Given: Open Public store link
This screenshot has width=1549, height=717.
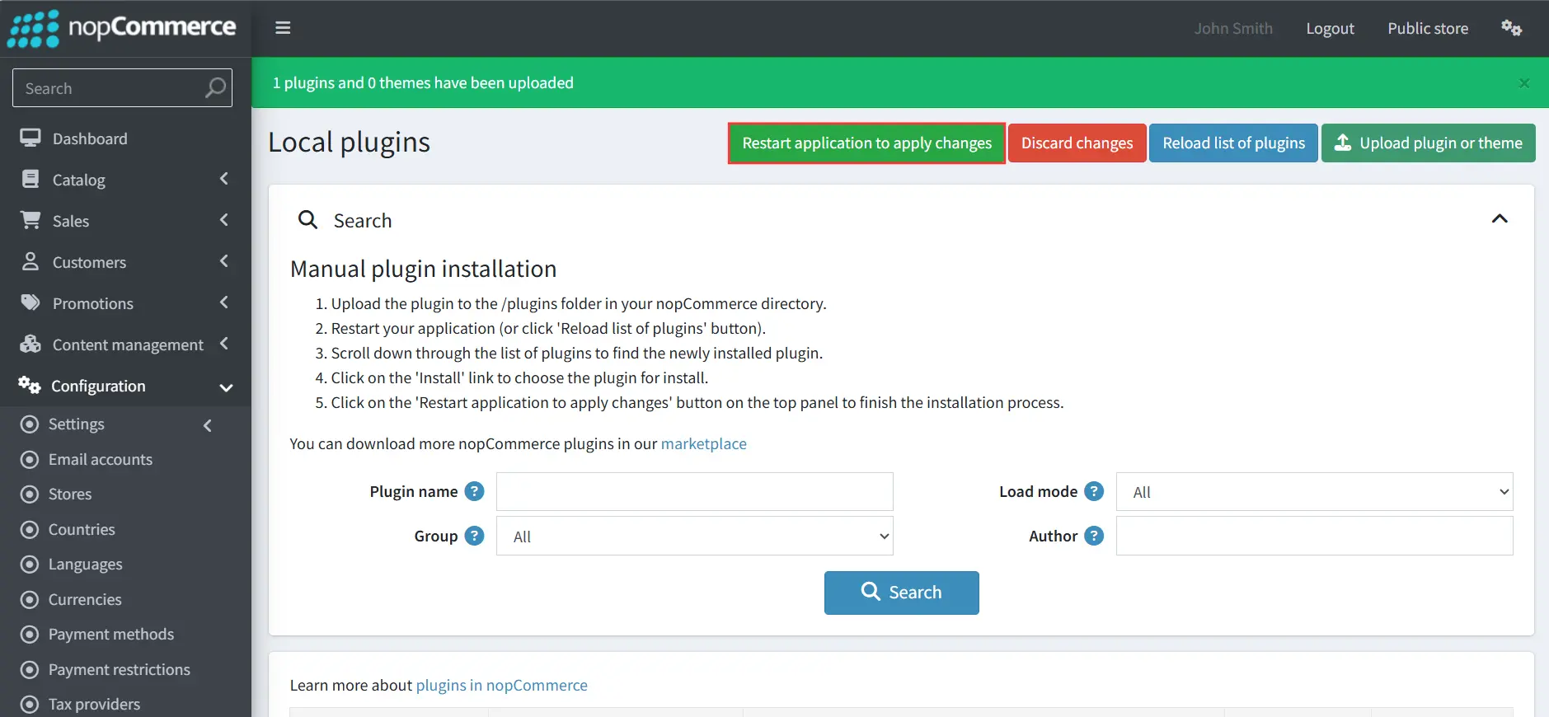Looking at the screenshot, I should pos(1428,28).
